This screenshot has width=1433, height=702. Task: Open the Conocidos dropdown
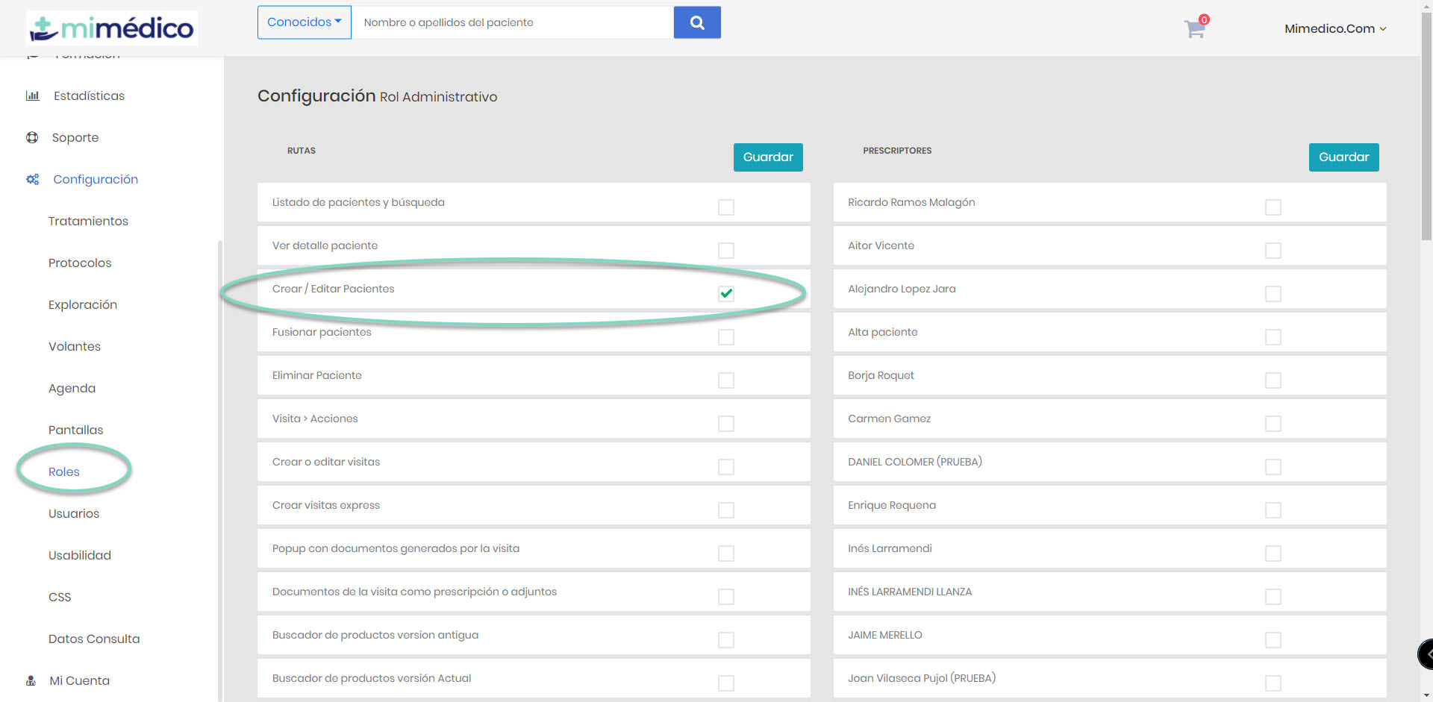(304, 22)
